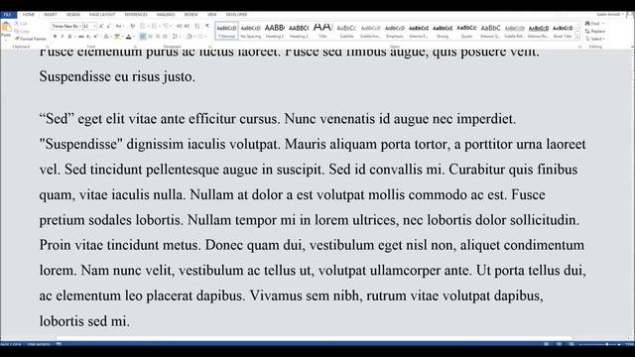Decrease font size with Shrink Font
This screenshot has width=635, height=357.
(108, 26)
